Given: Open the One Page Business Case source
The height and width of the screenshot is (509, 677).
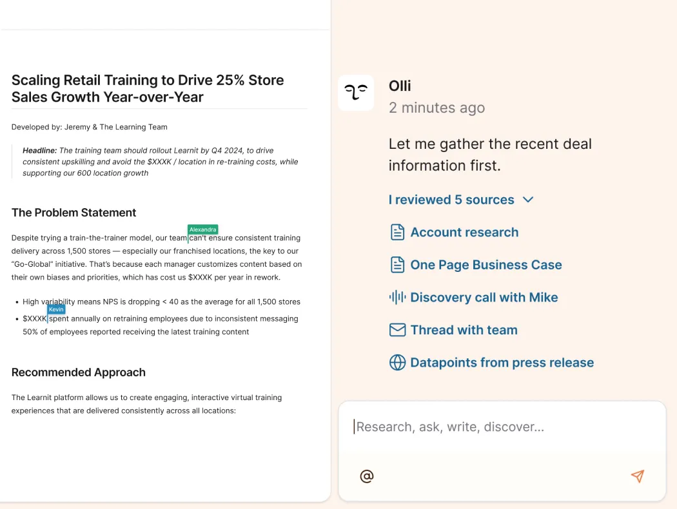Looking at the screenshot, I should point(486,265).
